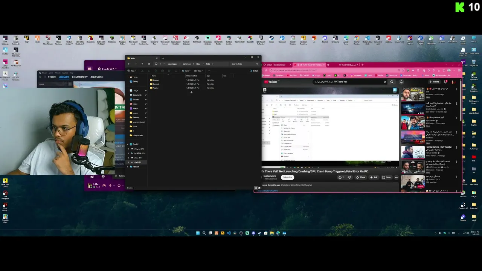Select the common breadcrumb
This screenshot has height=271, width=482.
pyautogui.click(x=187, y=64)
